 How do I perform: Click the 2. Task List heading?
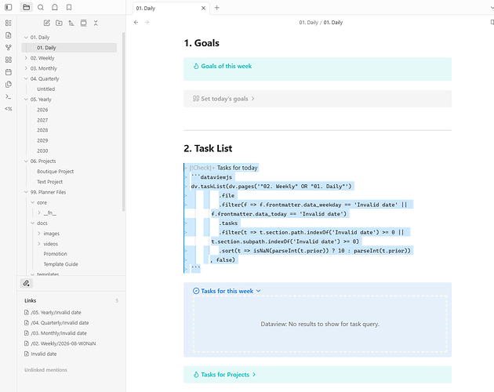pyautogui.click(x=208, y=148)
